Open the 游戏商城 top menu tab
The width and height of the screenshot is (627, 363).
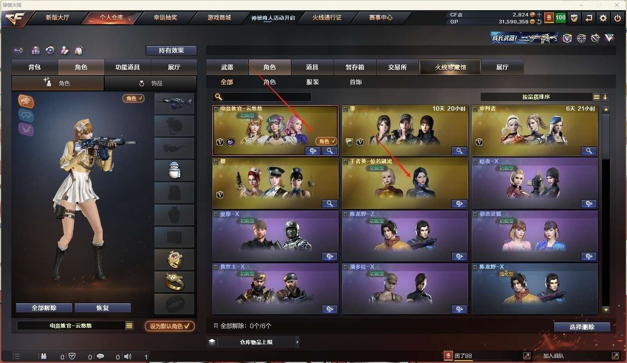pyautogui.click(x=219, y=18)
